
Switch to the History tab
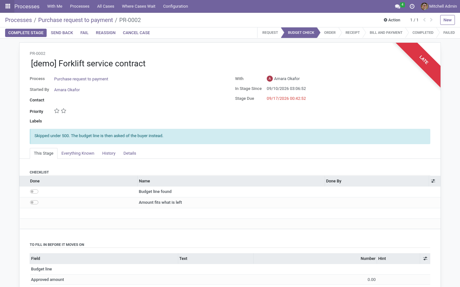[109, 153]
